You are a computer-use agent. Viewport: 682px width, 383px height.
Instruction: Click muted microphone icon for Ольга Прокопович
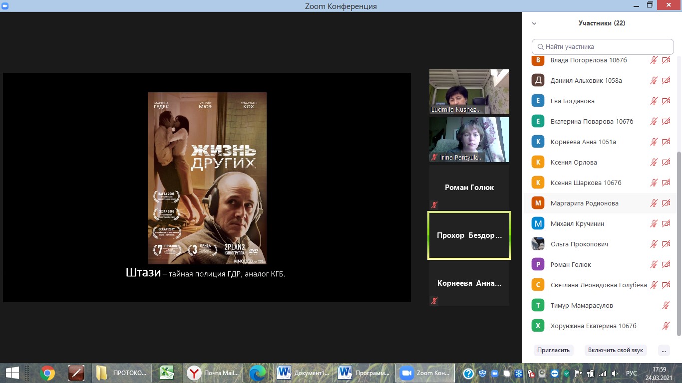(x=654, y=244)
